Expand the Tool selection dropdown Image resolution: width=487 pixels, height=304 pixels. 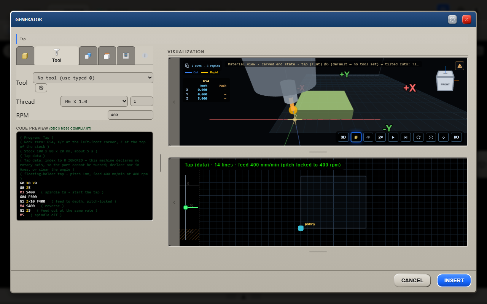tap(93, 78)
